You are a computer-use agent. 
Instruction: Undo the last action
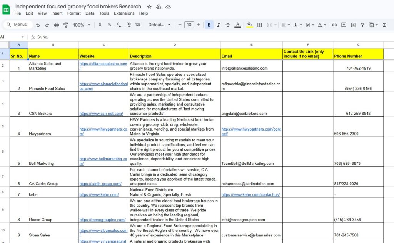pos(38,25)
